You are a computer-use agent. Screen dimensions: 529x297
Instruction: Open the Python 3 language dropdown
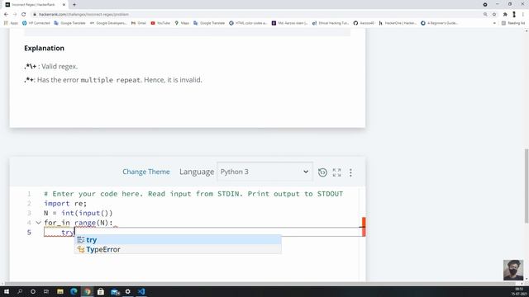(x=264, y=172)
